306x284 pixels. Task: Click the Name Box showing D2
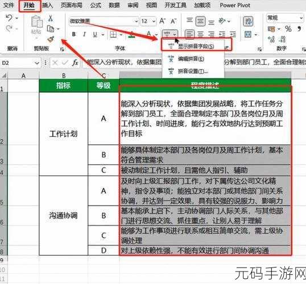click(x=20, y=63)
